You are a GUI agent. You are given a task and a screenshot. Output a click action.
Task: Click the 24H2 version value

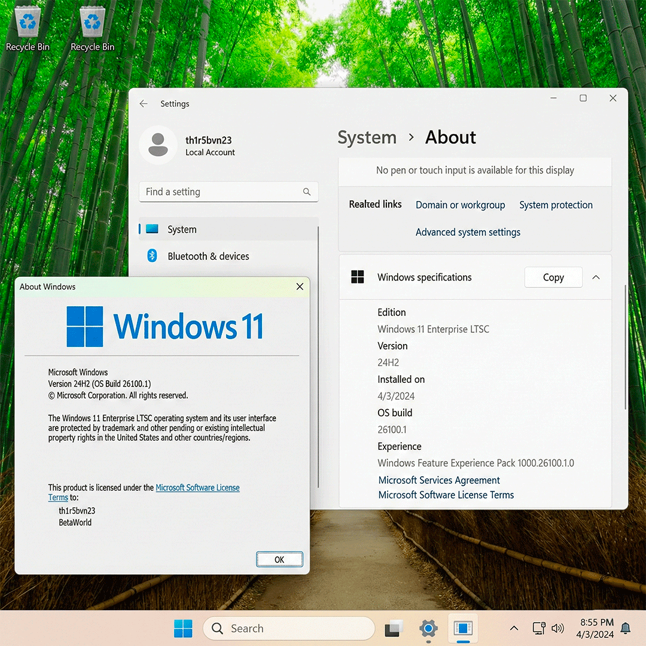coord(388,362)
